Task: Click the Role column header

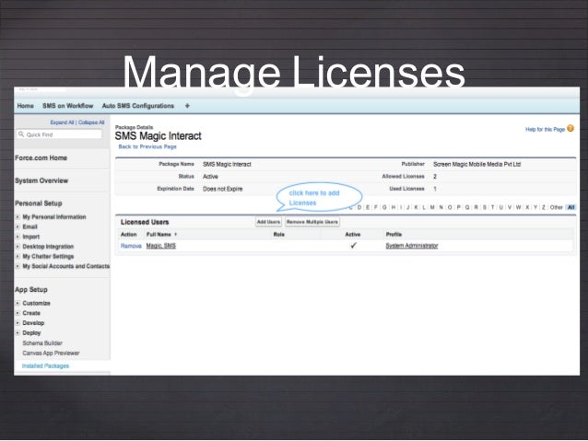Action: (x=279, y=235)
